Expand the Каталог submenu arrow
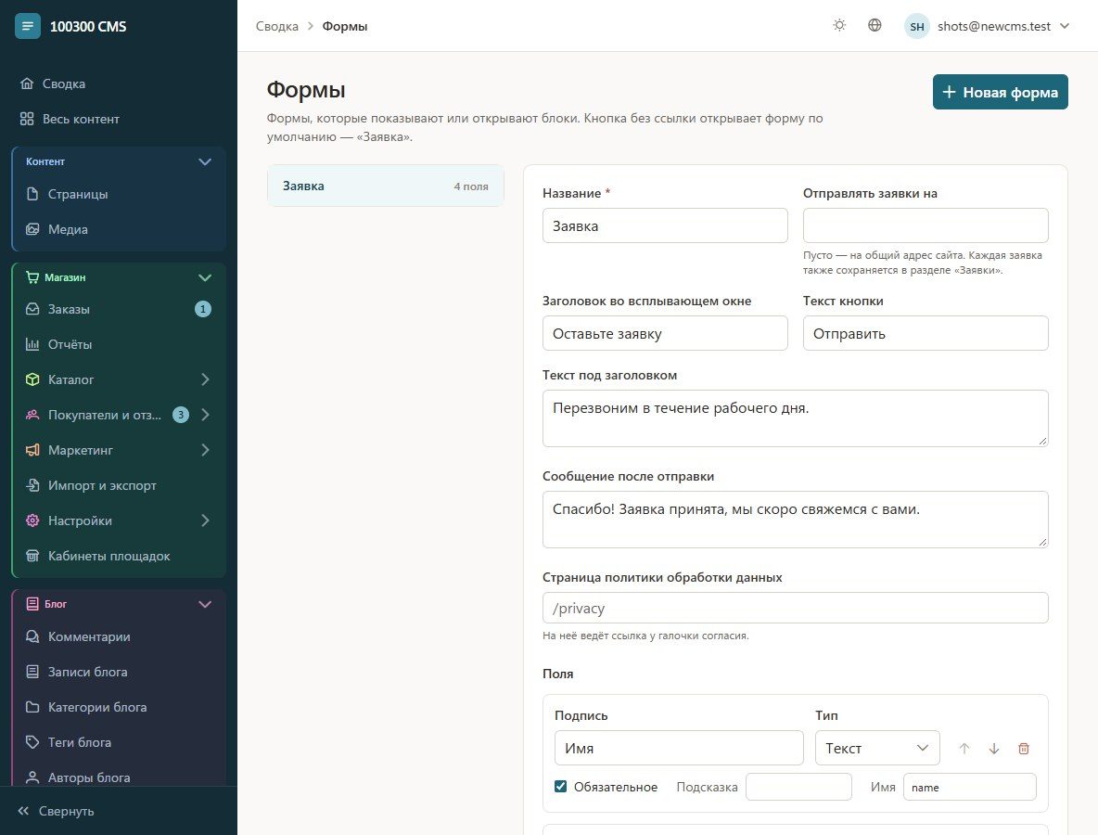This screenshot has width=1098, height=835. (205, 379)
